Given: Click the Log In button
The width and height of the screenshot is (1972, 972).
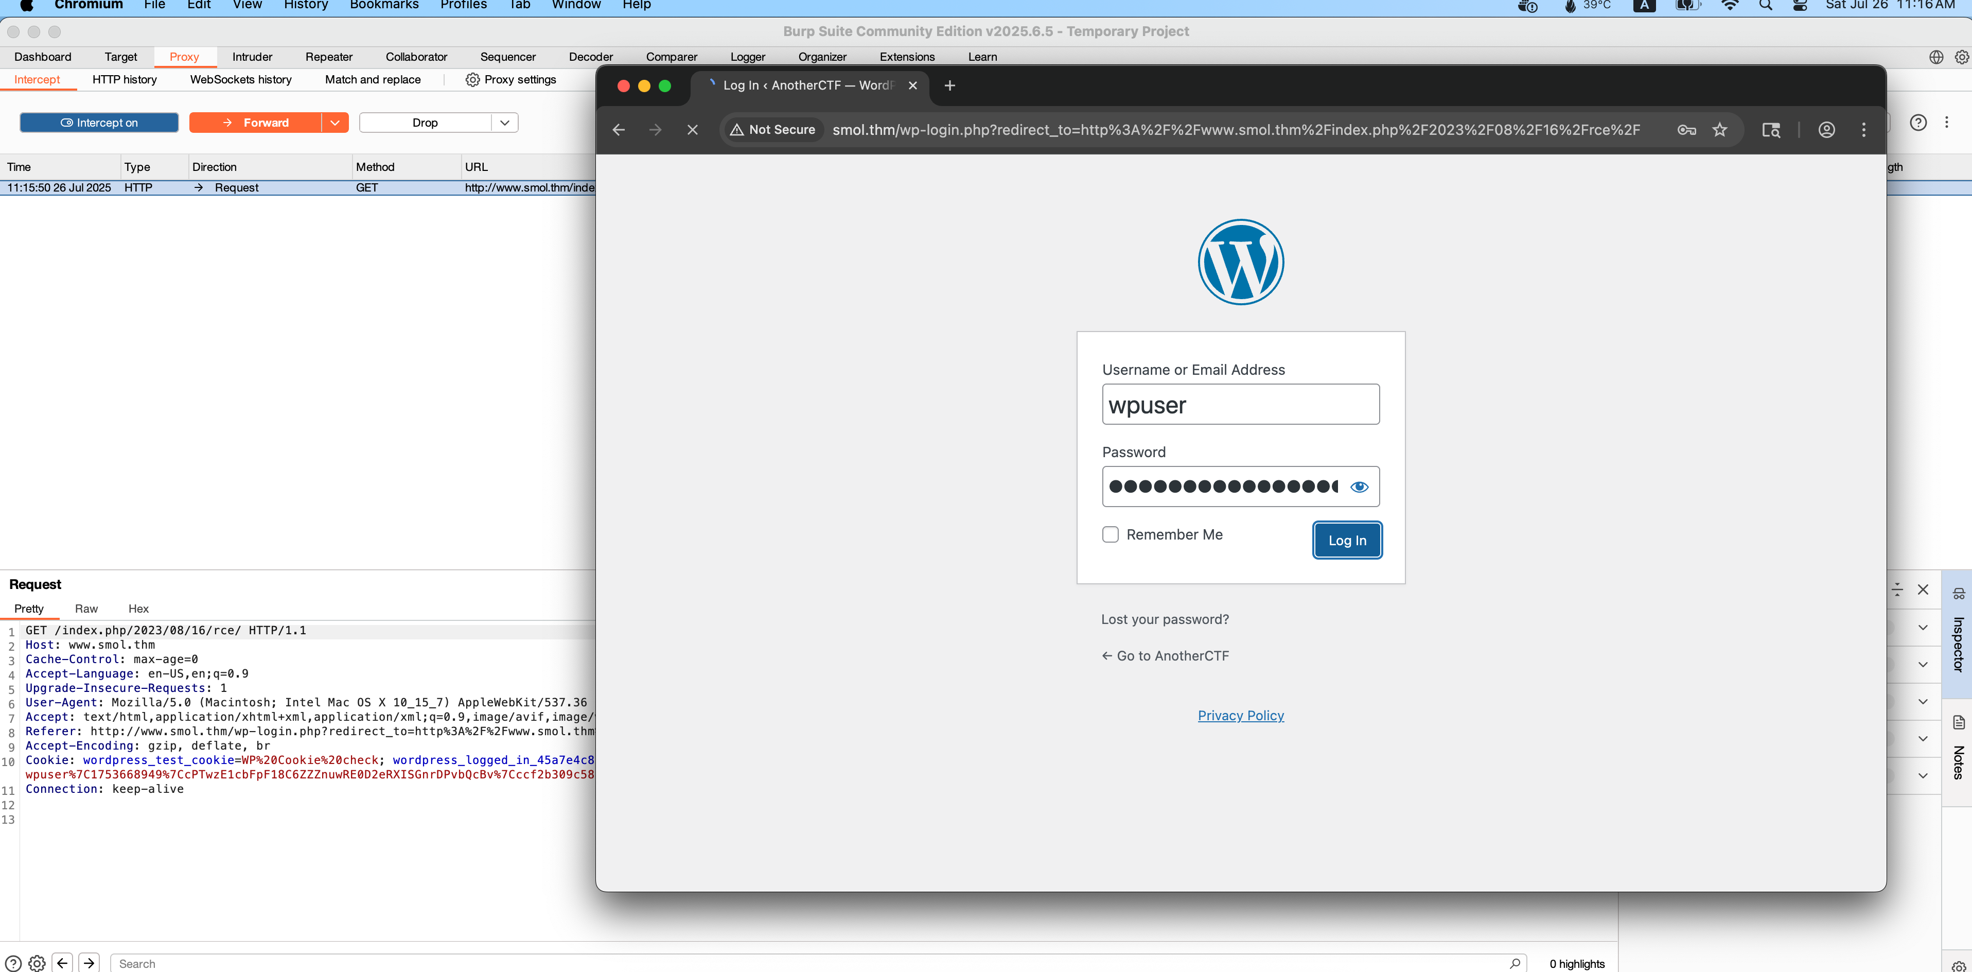Looking at the screenshot, I should pos(1347,540).
